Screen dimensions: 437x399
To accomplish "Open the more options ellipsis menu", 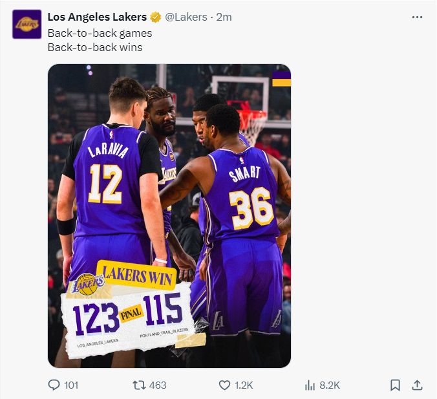I will pos(417,17).
